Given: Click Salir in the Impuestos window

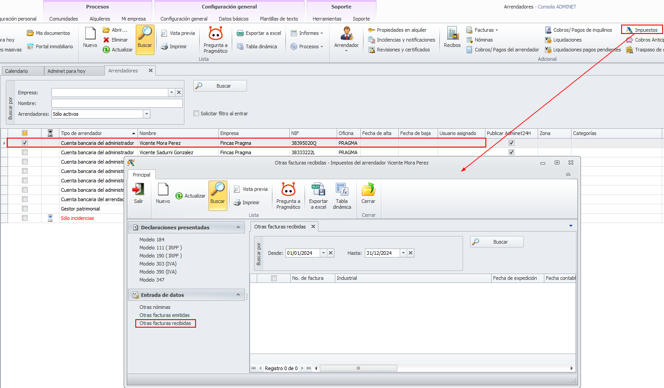Looking at the screenshot, I should tap(138, 193).
